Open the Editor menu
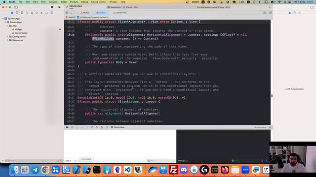This screenshot has height=177, width=316. 64,2
